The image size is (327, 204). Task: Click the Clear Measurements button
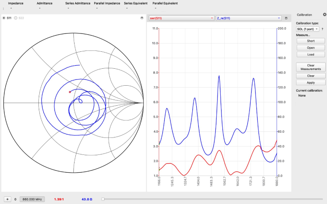tap(310, 67)
